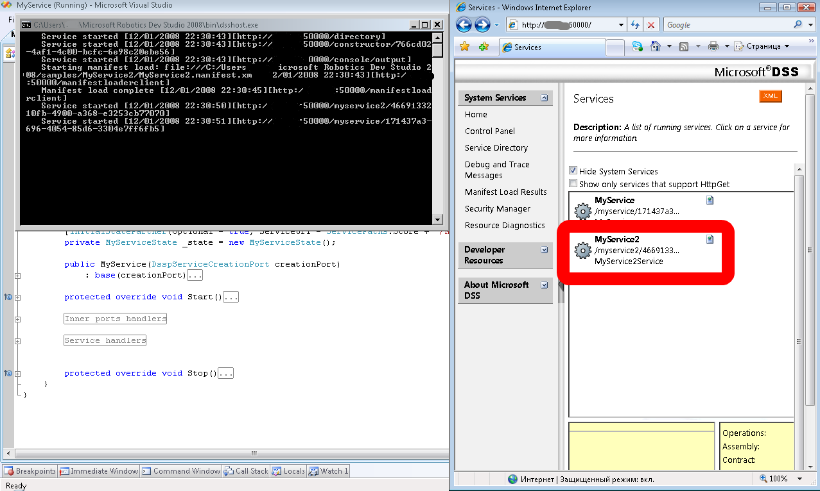Screen dimensions: 820x491
Task: Click the Google search input field
Action: tap(726, 25)
